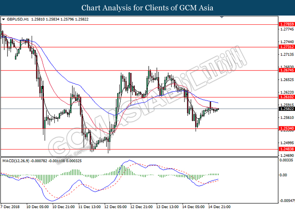Click the GBPUSD,H1 symbol label
Image resolution: width=295 pixels, height=210 pixels.
click(x=18, y=19)
